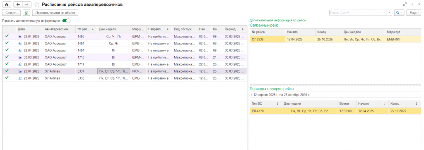Click green checkmark of flight 1716 row
Image resolution: width=424 pixels, height=150 pixels.
7,57
